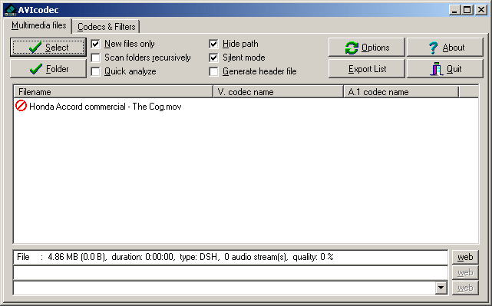Click the red prohibited icon beside the .mov file

21,106
